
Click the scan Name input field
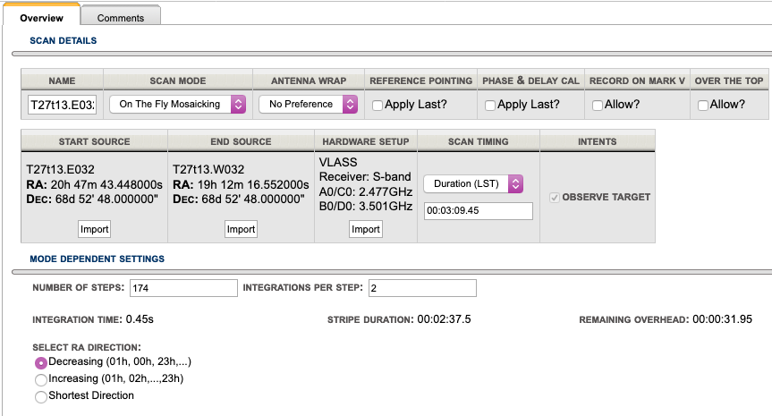pyautogui.click(x=63, y=105)
